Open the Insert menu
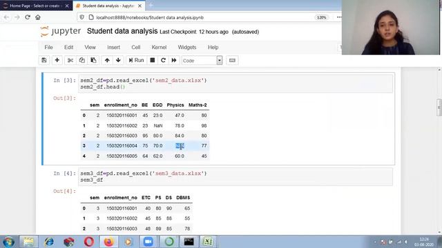442x248 pixels. point(113,48)
